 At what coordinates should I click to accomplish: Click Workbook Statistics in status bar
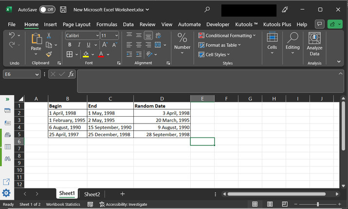point(63,205)
